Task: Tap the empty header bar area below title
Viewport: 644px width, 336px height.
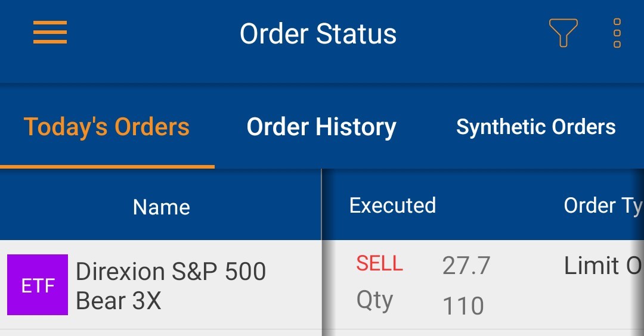Action: 322,70
